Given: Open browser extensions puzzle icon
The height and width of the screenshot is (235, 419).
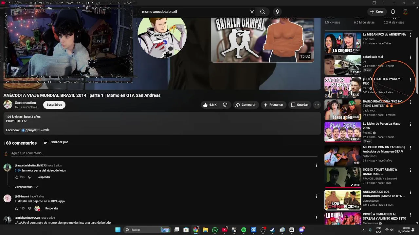Looking at the screenshot, I should (x=374, y=3).
